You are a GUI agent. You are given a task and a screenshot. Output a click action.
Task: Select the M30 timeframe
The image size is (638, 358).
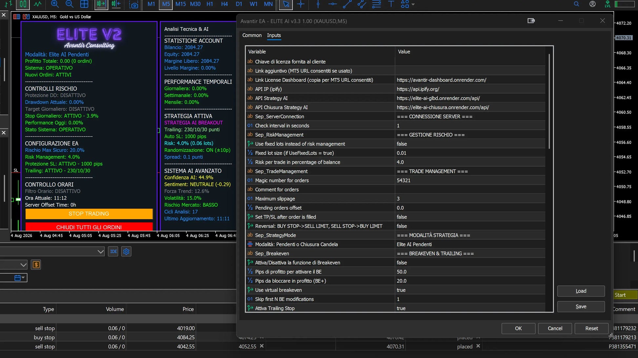click(x=195, y=4)
